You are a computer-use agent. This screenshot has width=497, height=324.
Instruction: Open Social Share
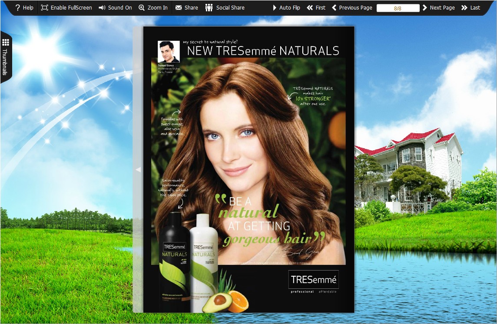click(225, 8)
